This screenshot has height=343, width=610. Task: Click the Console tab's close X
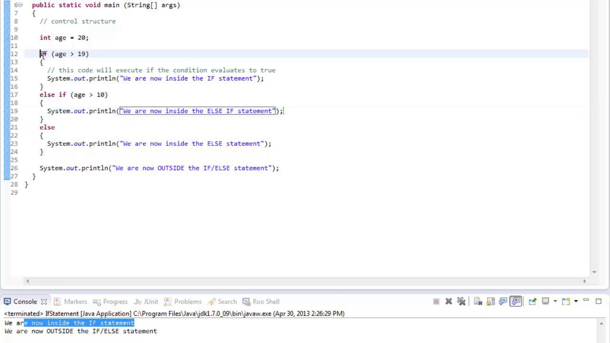(x=44, y=302)
